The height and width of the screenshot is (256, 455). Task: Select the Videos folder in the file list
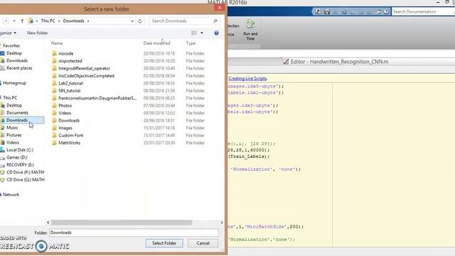(x=65, y=113)
